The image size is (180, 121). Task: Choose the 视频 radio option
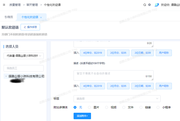pyautogui.click(x=106, y=107)
